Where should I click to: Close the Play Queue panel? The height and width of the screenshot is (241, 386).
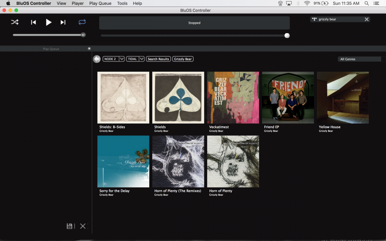tap(89, 49)
